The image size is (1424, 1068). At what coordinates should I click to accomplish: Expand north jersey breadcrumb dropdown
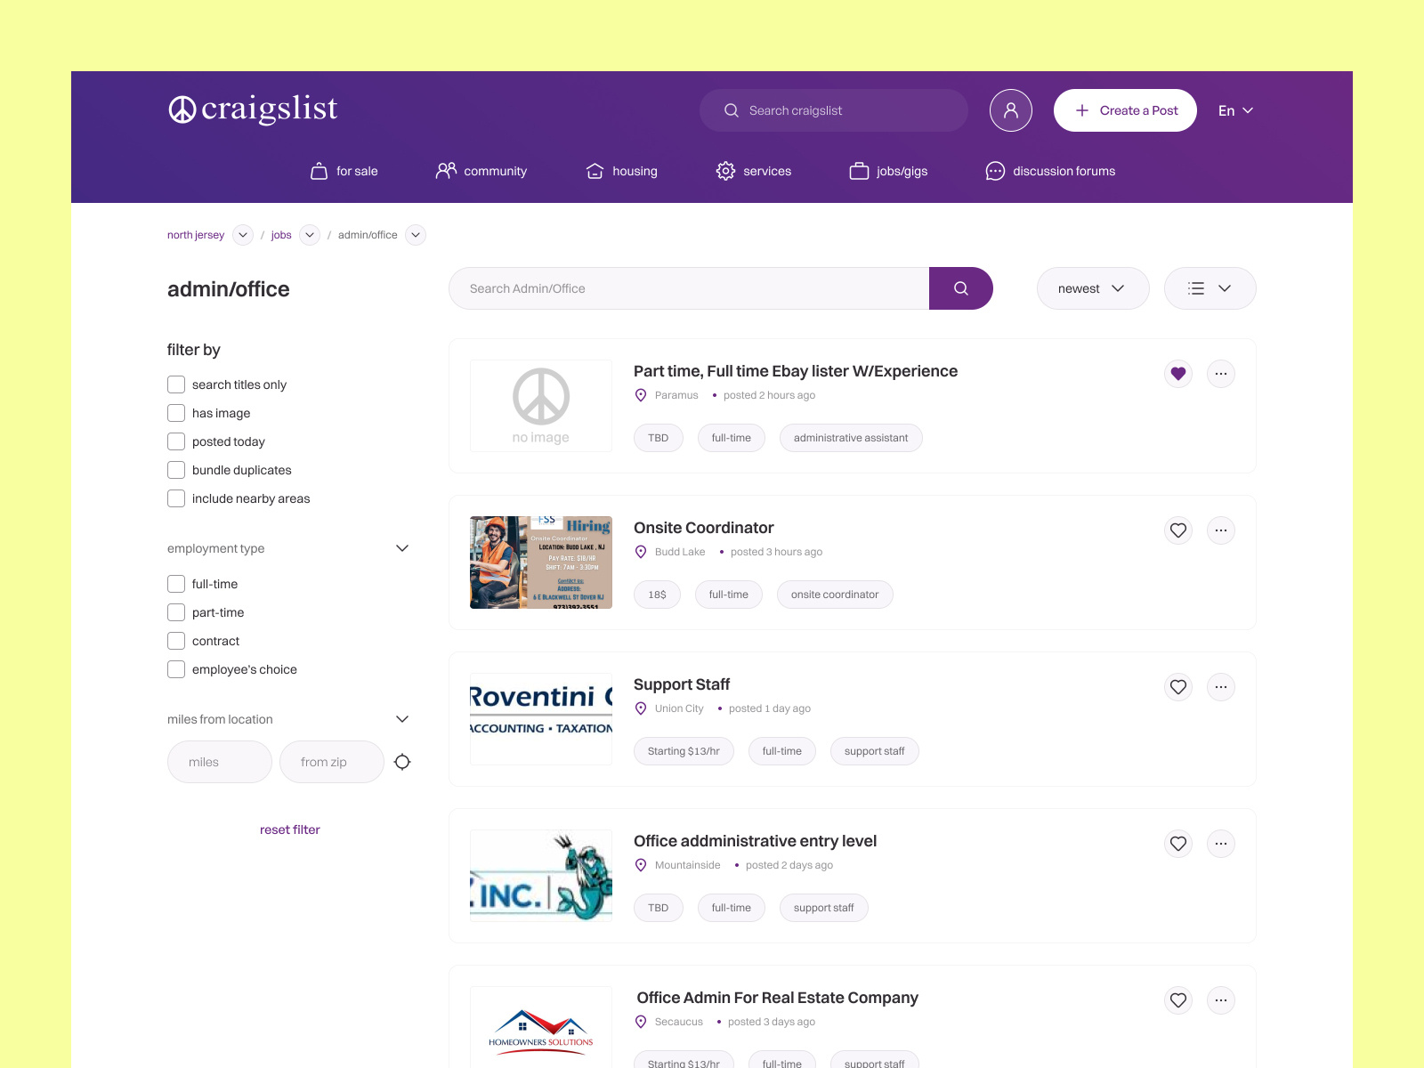[243, 235]
